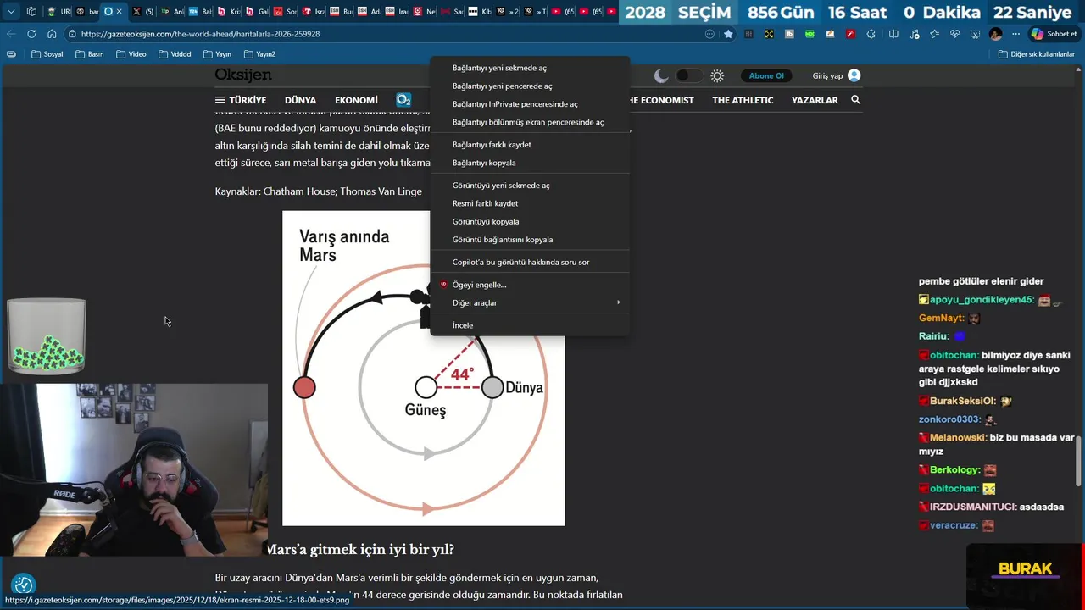Open the Yayın2 bookmarks folder

(260, 54)
